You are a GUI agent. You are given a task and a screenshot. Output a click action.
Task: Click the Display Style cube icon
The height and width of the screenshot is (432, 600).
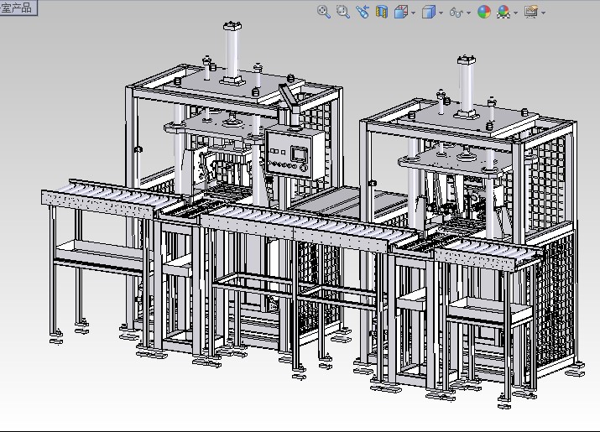[x=428, y=12]
